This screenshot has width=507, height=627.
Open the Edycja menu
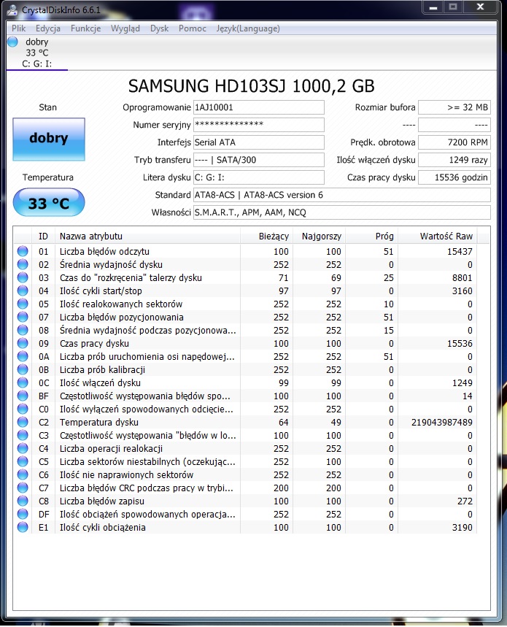pyautogui.click(x=48, y=28)
